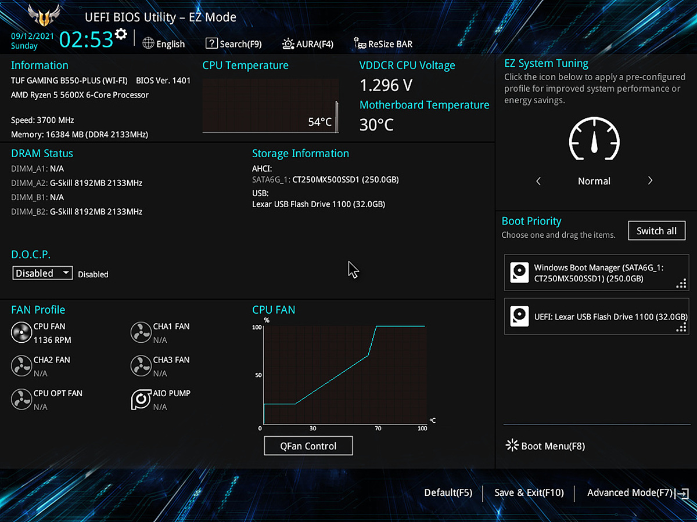
Task: Load Default(F5) settings
Action: (x=448, y=492)
